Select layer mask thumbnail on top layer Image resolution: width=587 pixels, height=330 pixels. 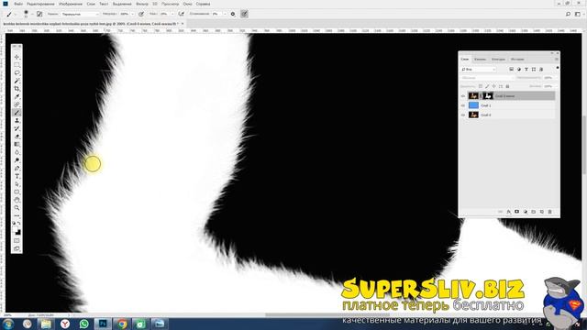(x=487, y=96)
